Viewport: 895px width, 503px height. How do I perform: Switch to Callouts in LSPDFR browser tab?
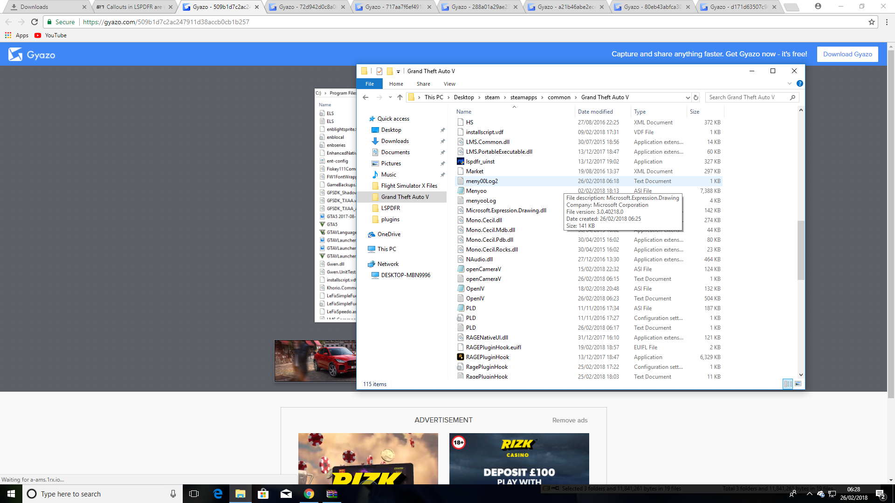[x=134, y=7]
